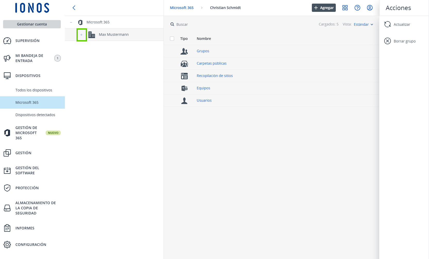The width and height of the screenshot is (429, 259).
Task: Open the user account profile icon
Action: click(370, 8)
